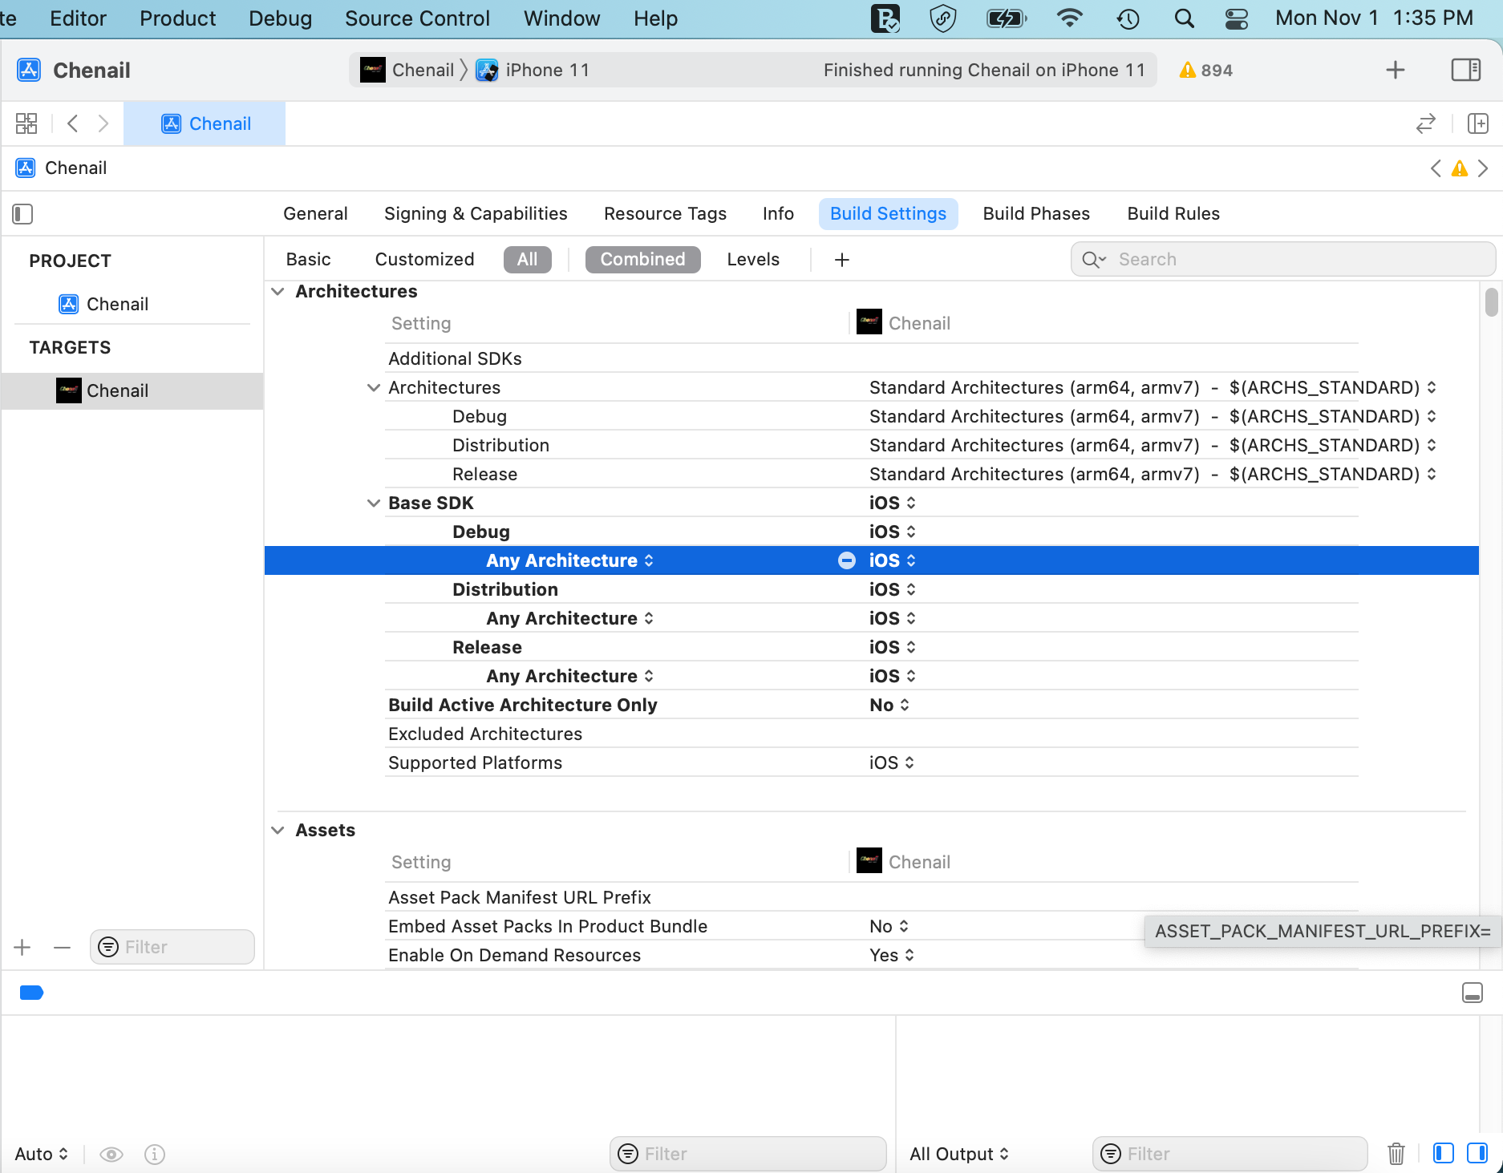This screenshot has height=1173, width=1503.
Task: Collapse the Base SDK setting row
Action: [374, 503]
